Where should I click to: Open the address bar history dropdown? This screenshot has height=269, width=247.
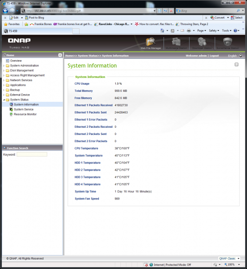coord(154,11)
